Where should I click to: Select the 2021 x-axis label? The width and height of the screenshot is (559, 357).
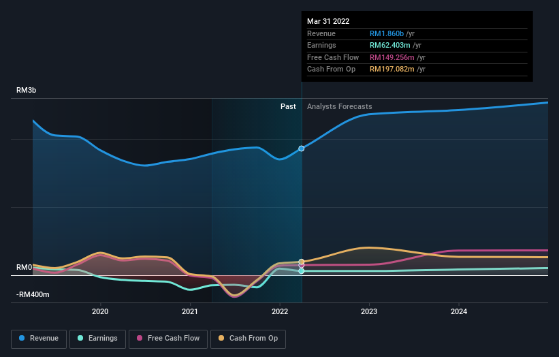coord(190,311)
